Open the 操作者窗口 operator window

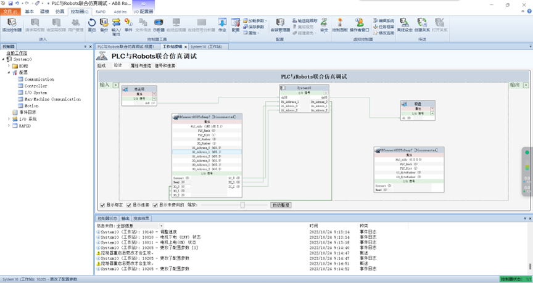point(359,25)
